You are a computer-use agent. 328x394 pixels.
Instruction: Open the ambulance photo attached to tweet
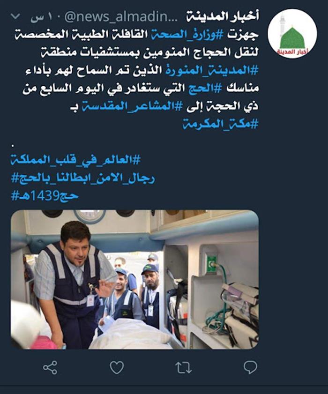(134, 279)
